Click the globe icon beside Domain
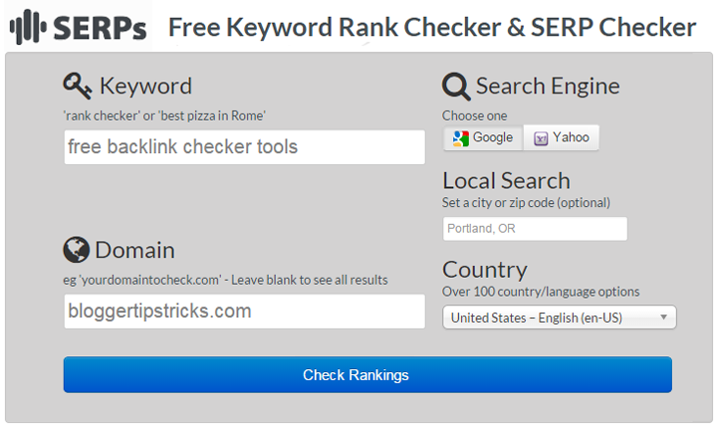717x427 pixels. pyautogui.click(x=76, y=250)
